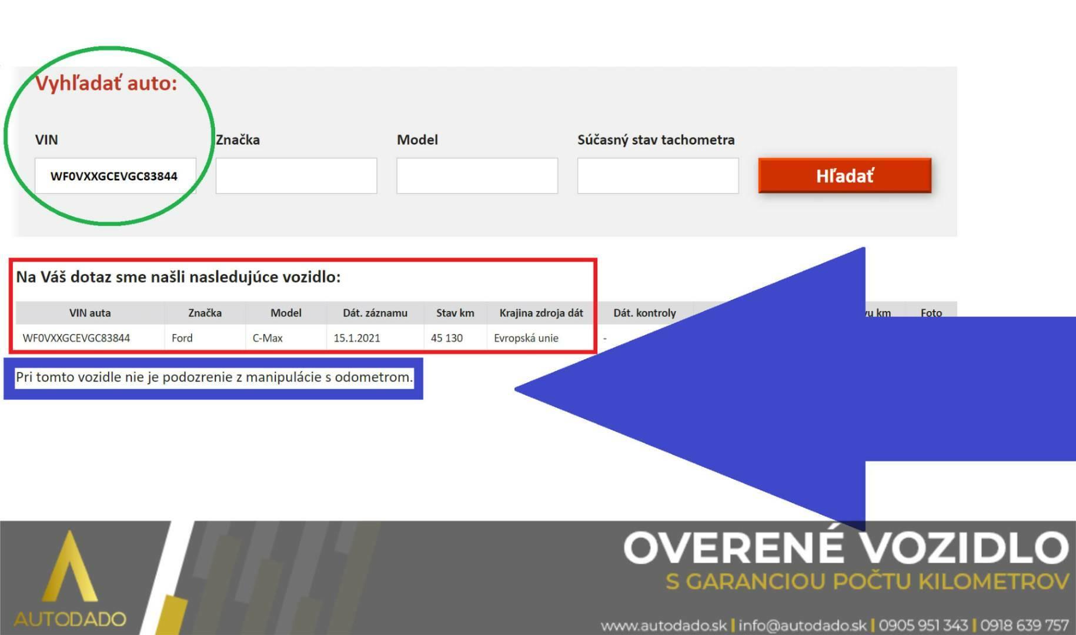The image size is (1076, 635).
Task: Open the www.autodado.sk website link
Action: [664, 625]
